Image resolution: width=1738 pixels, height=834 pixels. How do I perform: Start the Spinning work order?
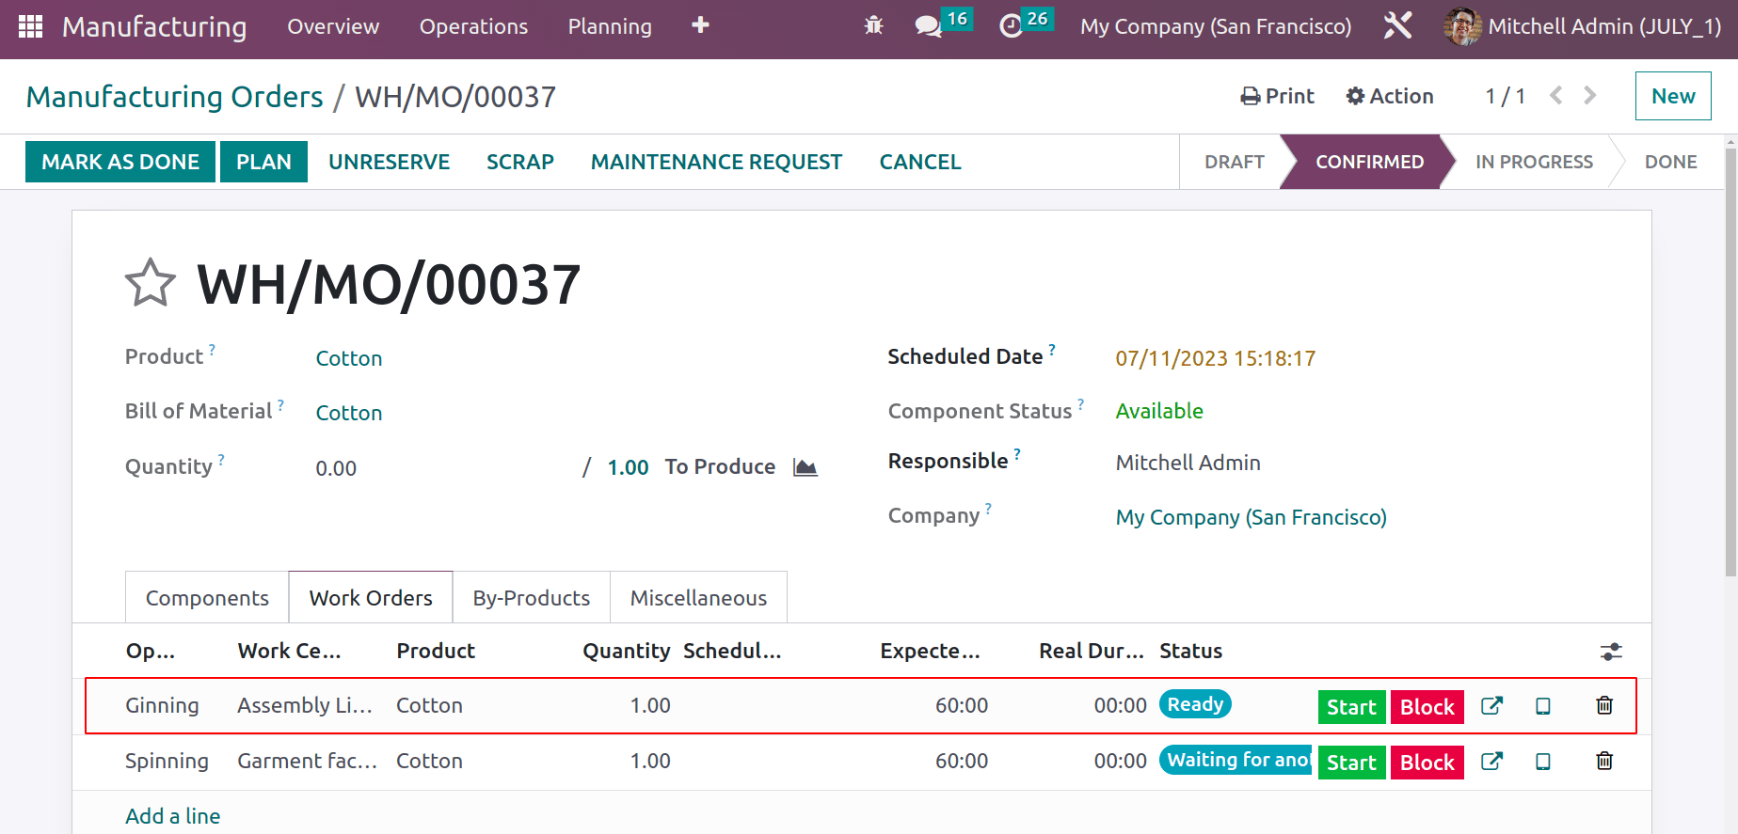pyautogui.click(x=1351, y=763)
